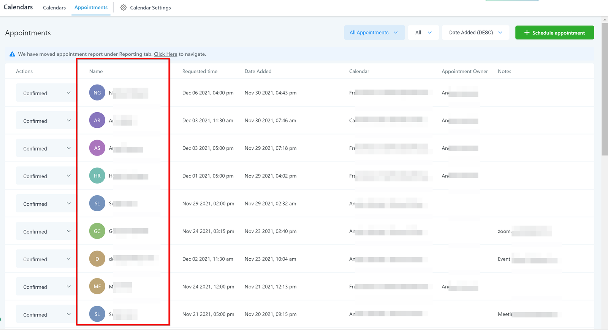Image resolution: width=608 pixels, height=330 pixels.
Task: Click the AS pink avatar
Action: [97, 148]
